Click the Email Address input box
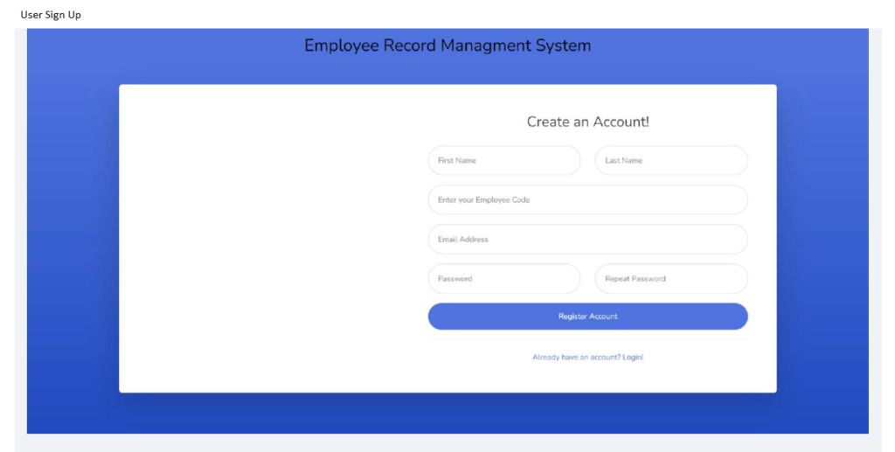The height and width of the screenshot is (452, 895). coord(588,240)
